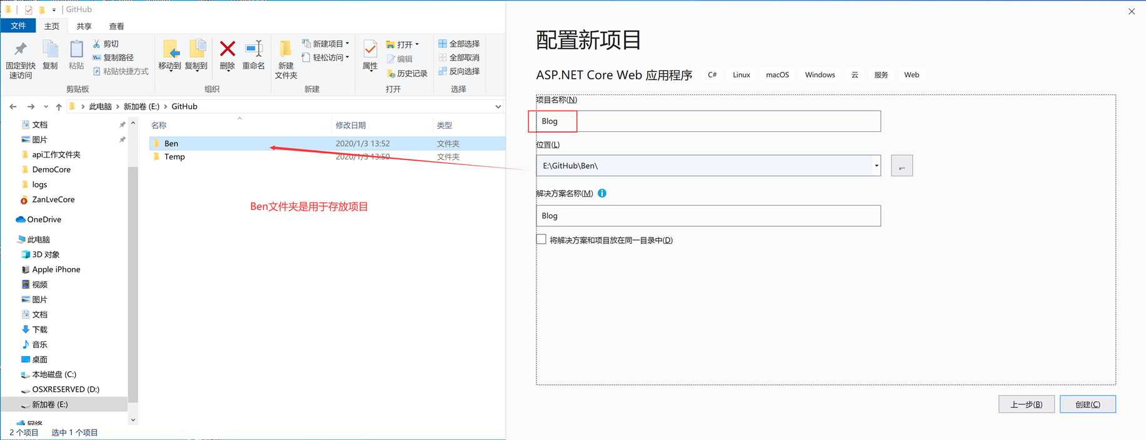Viewport: 1146px width, 440px height.
Task: Open the New item dropdown
Action: tap(325, 44)
